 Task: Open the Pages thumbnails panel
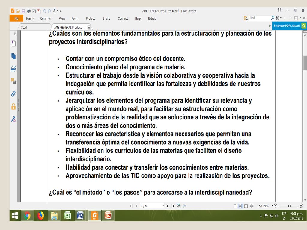point(13,56)
